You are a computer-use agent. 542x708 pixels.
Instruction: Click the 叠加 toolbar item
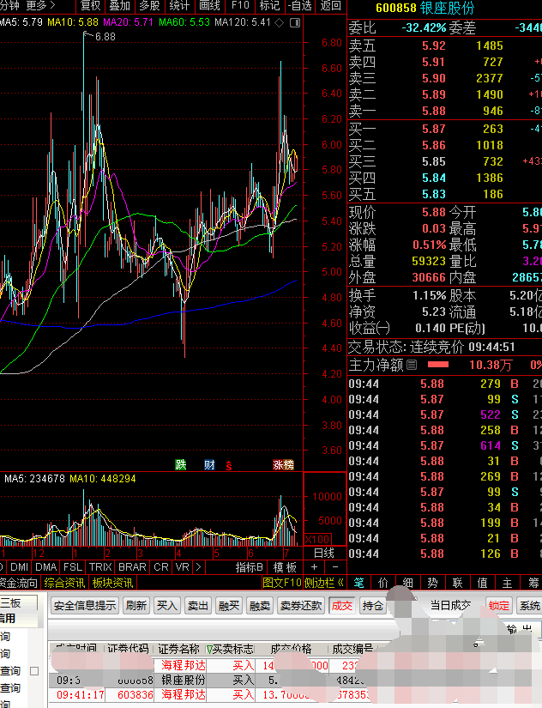(x=119, y=5)
